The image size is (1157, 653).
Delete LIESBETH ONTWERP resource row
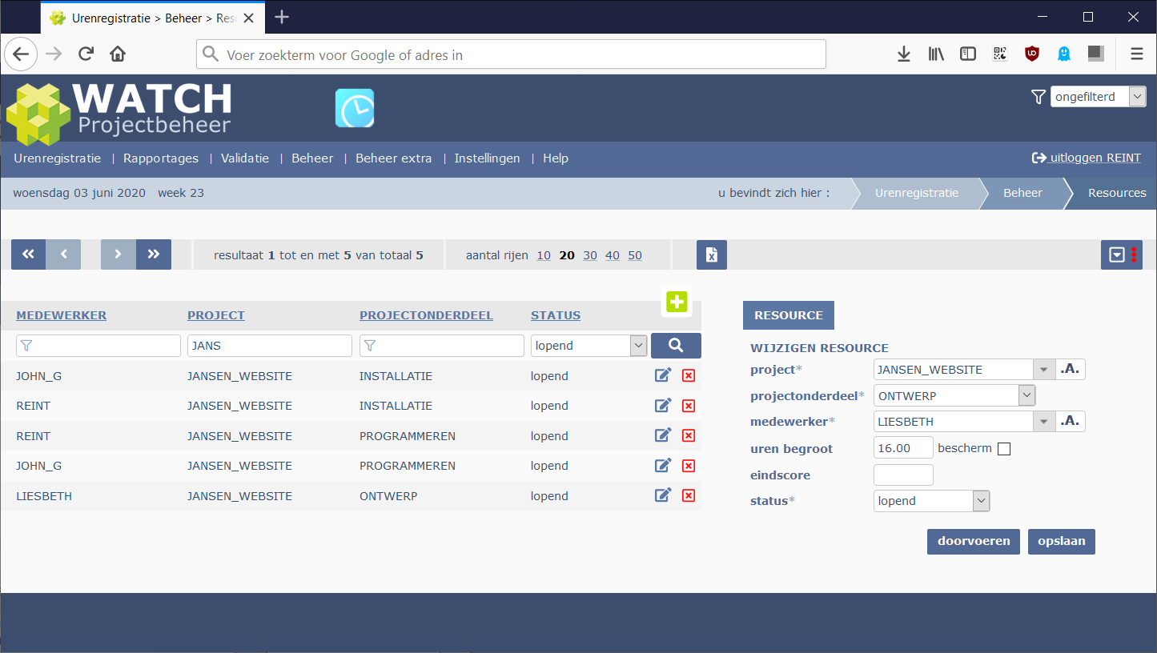688,496
